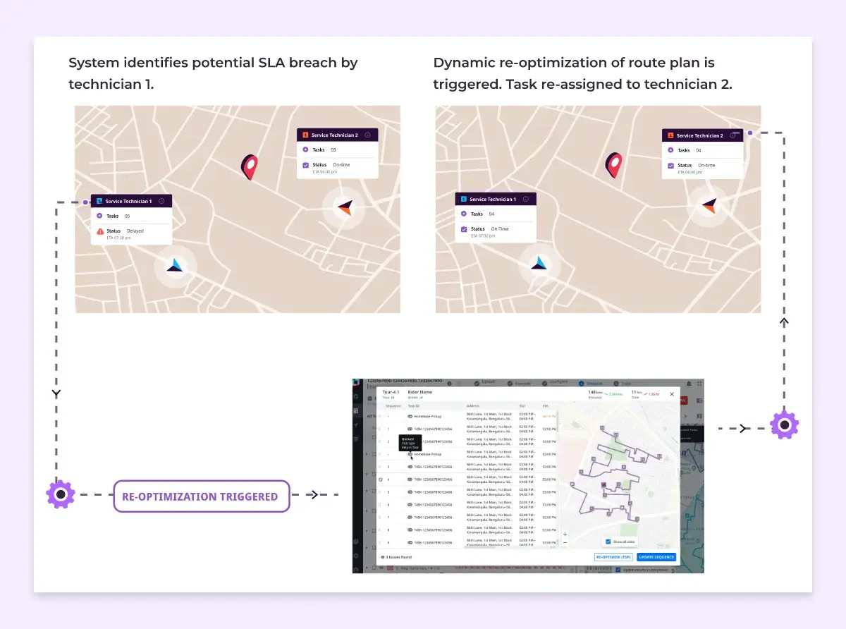
Task: Toggle visit-type icon on first Homebase Pickup row
Action: tap(410, 417)
